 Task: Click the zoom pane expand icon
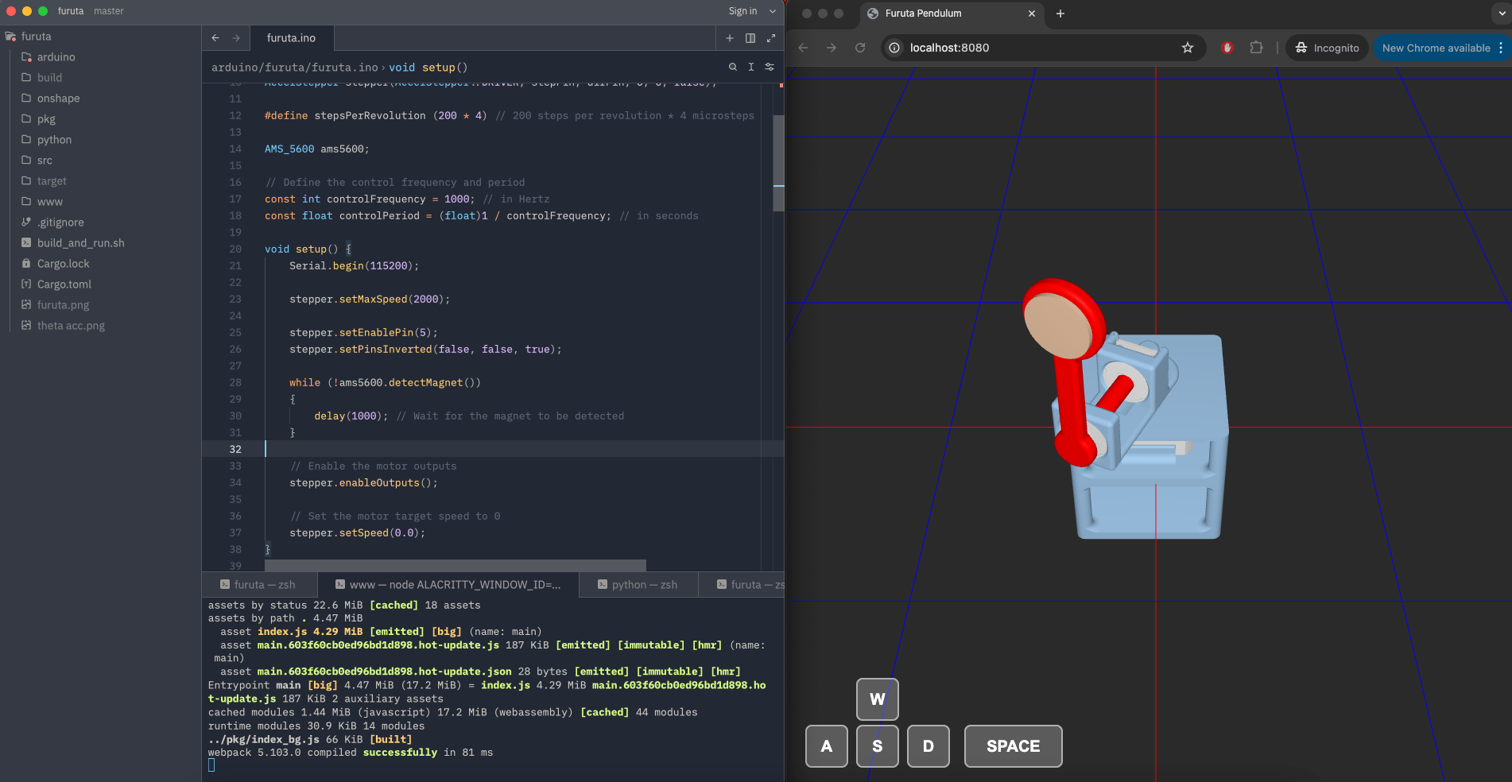click(x=770, y=38)
